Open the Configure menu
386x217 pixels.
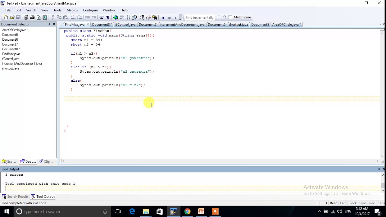point(90,10)
